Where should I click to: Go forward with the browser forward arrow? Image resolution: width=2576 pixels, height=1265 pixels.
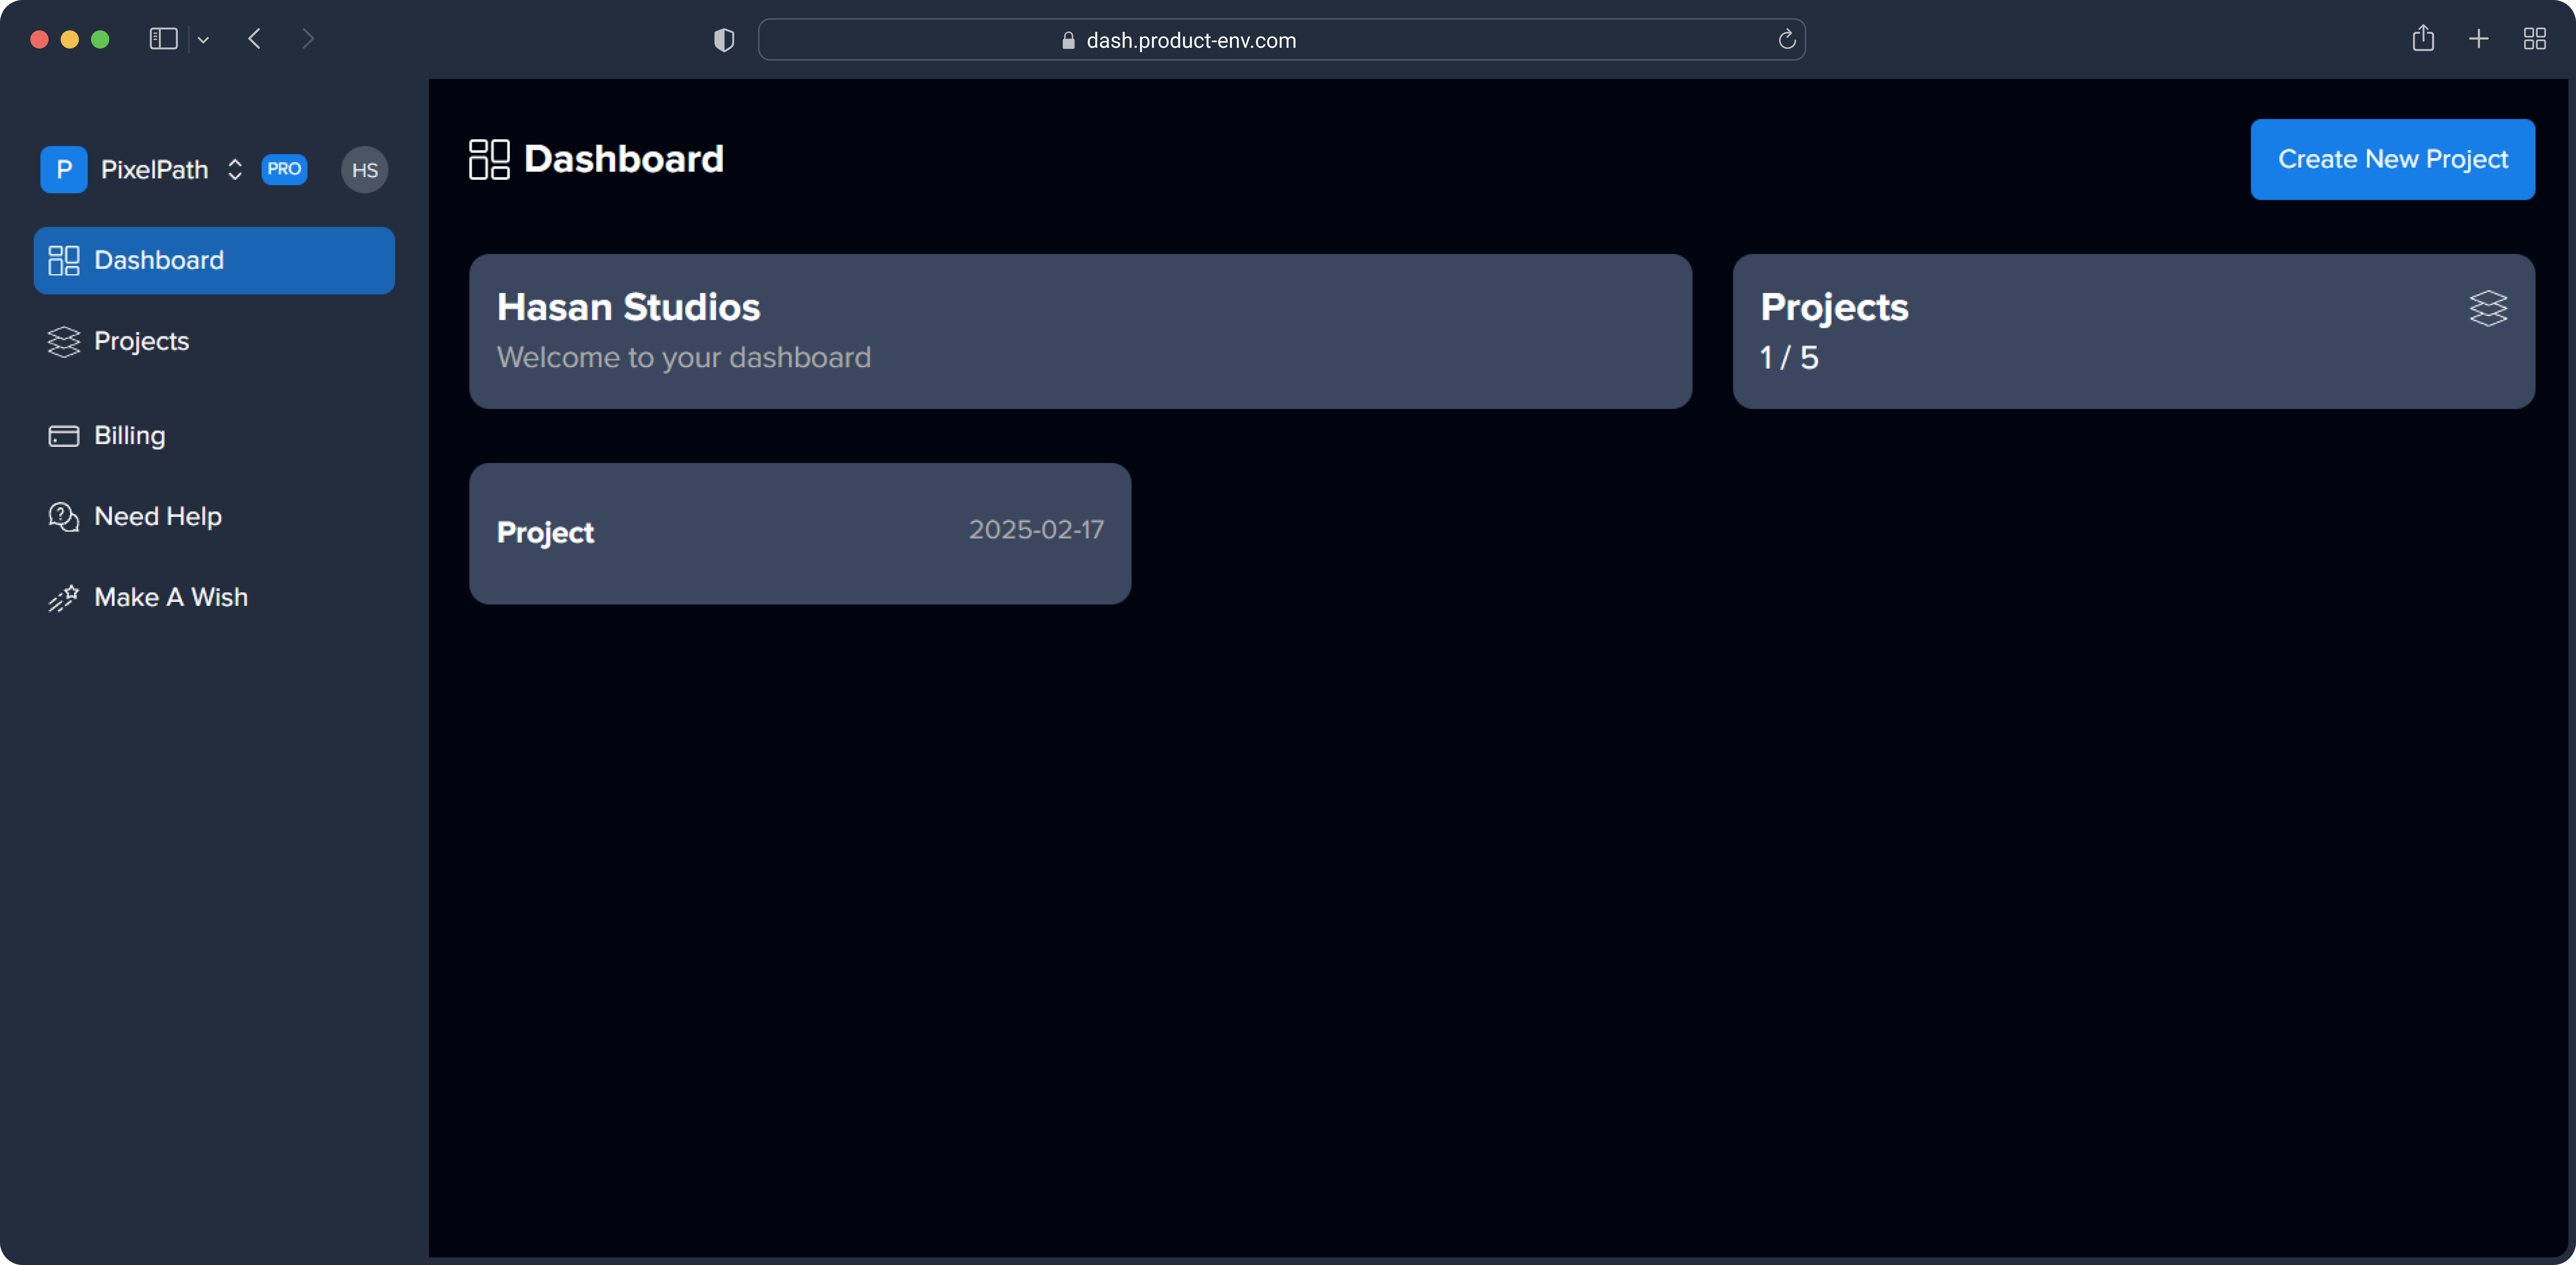[308, 39]
